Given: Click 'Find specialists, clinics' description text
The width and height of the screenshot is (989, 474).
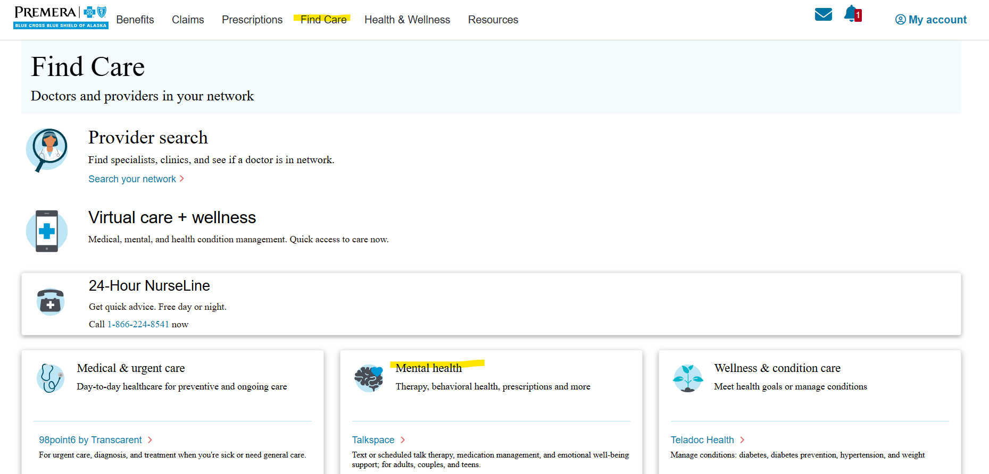Looking at the screenshot, I should tap(211, 160).
